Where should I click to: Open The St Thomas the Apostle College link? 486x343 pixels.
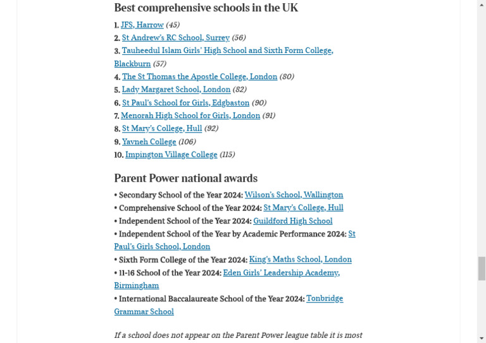click(199, 76)
